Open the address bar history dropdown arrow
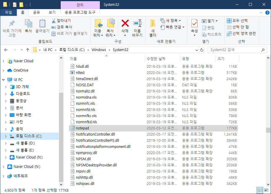The image size is (271, 194). coord(196,50)
